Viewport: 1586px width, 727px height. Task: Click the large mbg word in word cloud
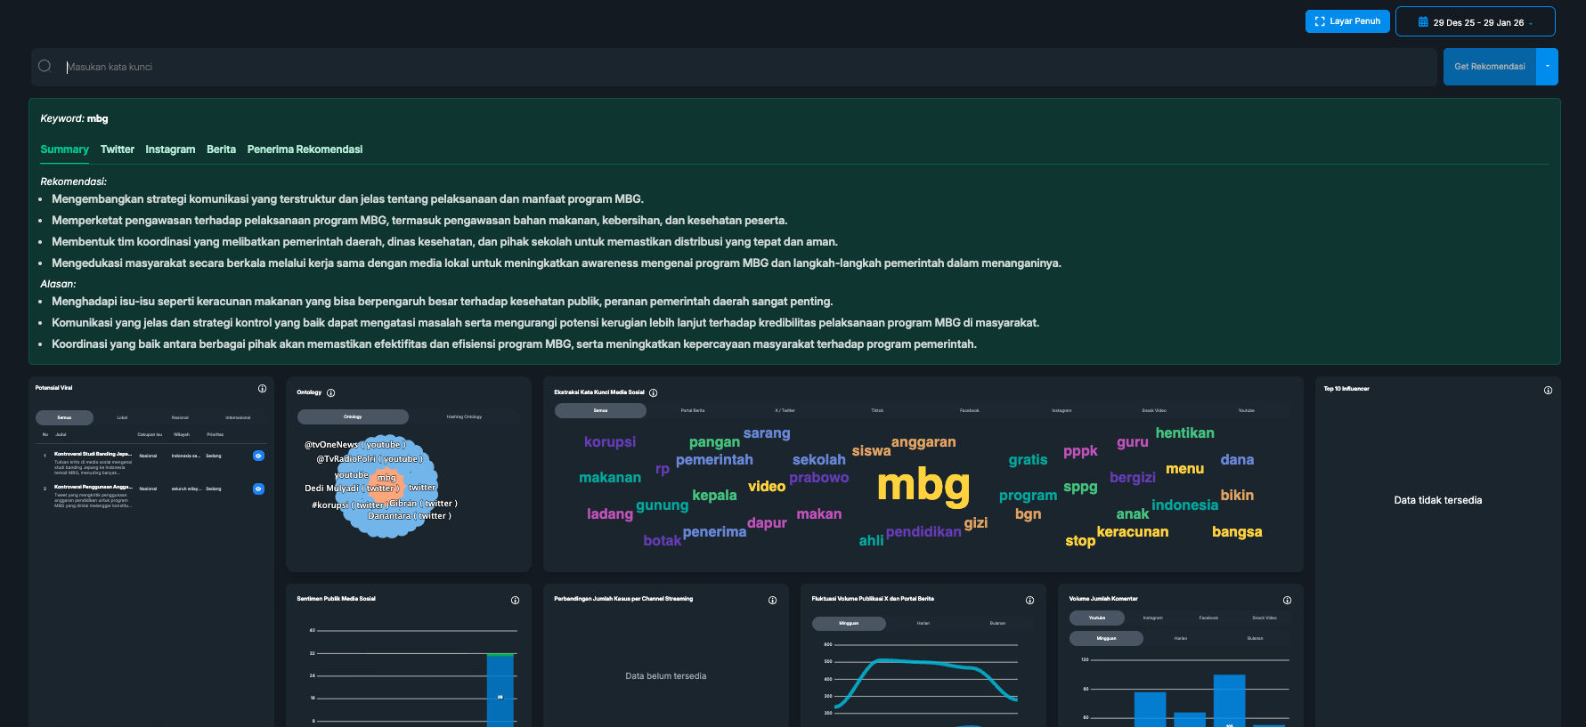[x=923, y=486]
